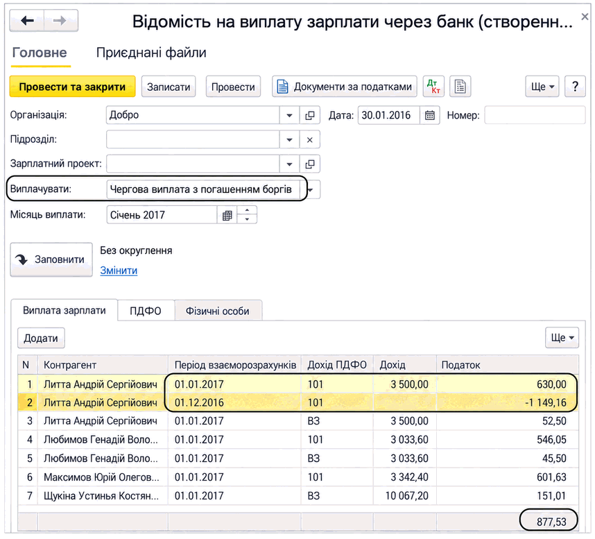This screenshot has width=595, height=539.
Task: Clear the Підрозділ field with the X icon
Action: coord(310,139)
